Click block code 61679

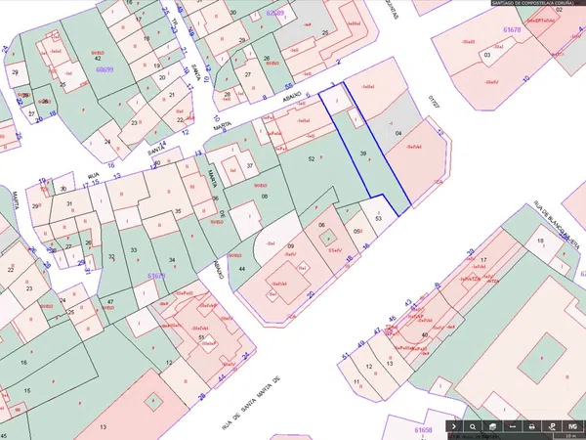pos(156,276)
